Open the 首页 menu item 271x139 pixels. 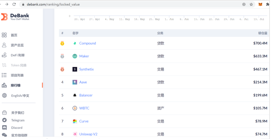pyautogui.click(x=14, y=35)
